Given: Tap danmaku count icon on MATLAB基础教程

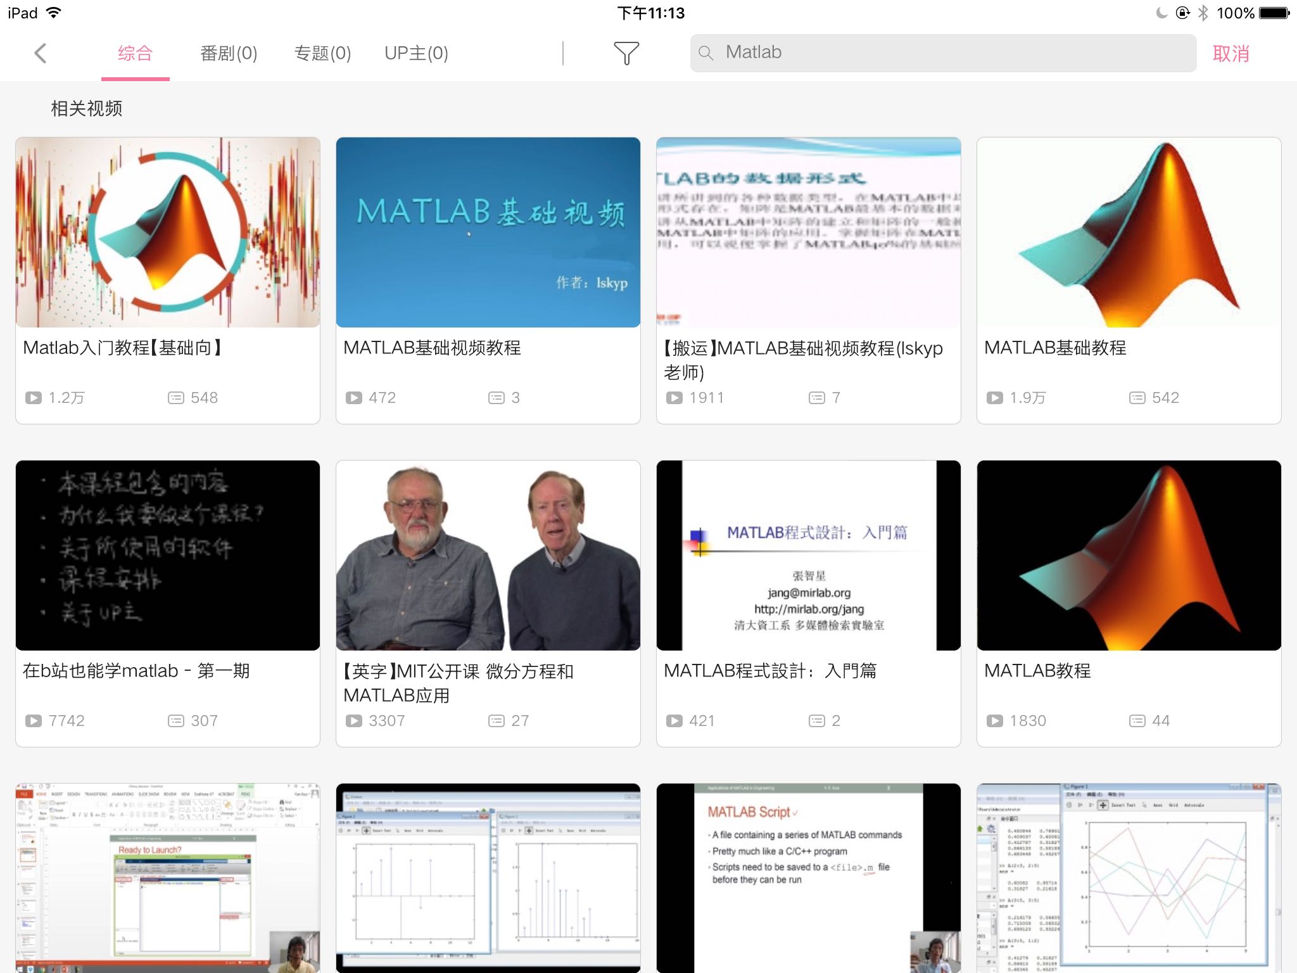Looking at the screenshot, I should tap(1137, 398).
